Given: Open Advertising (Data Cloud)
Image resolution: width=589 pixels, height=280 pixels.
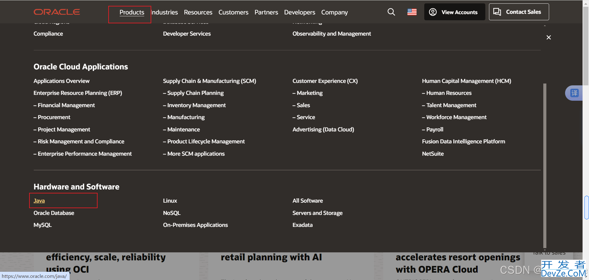Looking at the screenshot, I should 323,130.
